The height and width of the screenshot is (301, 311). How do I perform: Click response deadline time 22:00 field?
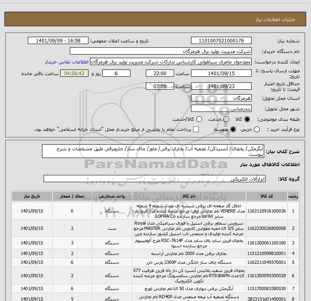tap(160, 73)
